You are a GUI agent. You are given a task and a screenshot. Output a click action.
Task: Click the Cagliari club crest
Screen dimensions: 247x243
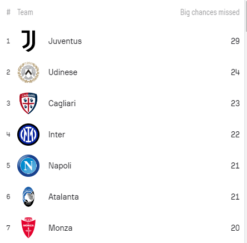click(28, 103)
